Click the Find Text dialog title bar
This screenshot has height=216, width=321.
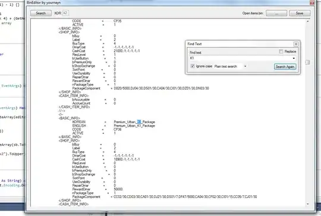coord(240,44)
